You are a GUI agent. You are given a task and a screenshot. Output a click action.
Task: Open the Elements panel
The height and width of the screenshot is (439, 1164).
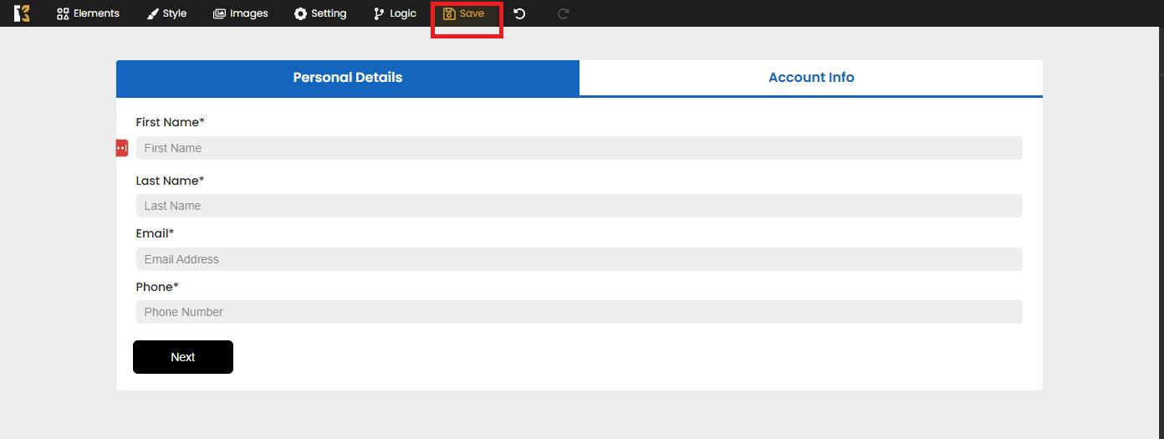(x=88, y=13)
